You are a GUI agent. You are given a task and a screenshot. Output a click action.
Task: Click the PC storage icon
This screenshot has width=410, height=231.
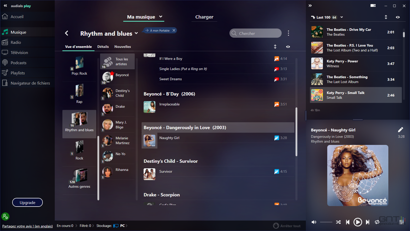pyautogui.click(x=116, y=226)
